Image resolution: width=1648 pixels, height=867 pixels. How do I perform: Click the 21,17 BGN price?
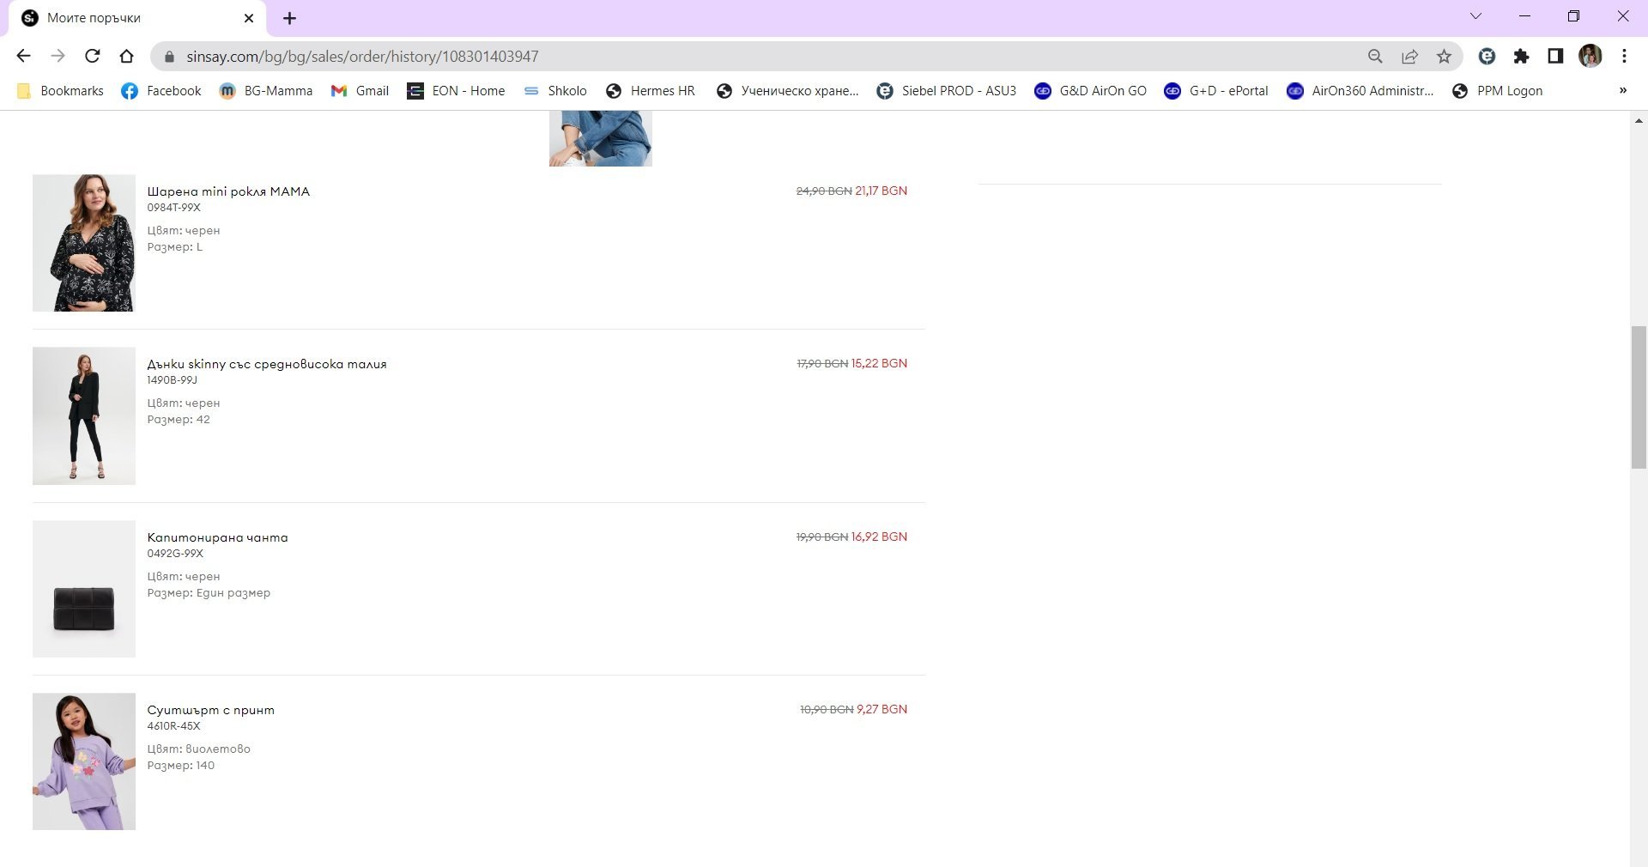click(x=882, y=191)
